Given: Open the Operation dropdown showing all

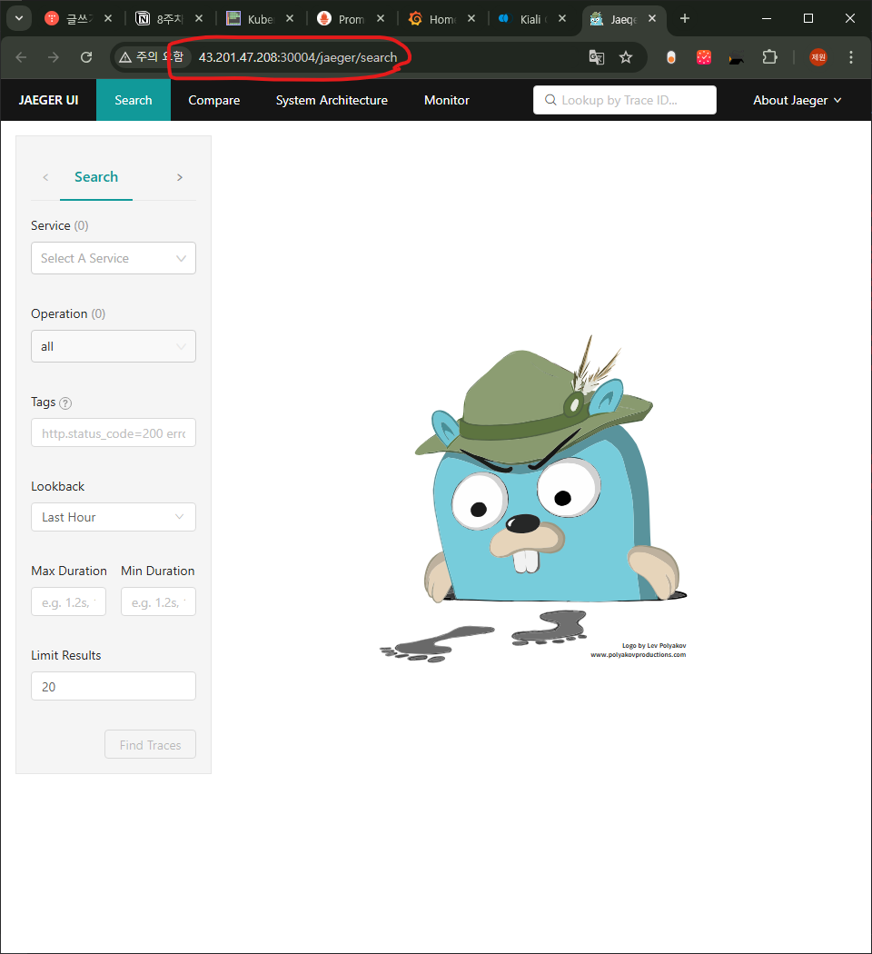Looking at the screenshot, I should 114,346.
